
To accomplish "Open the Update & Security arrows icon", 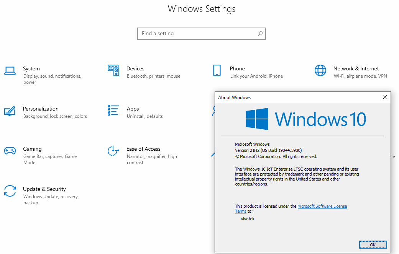I will coord(10,191).
